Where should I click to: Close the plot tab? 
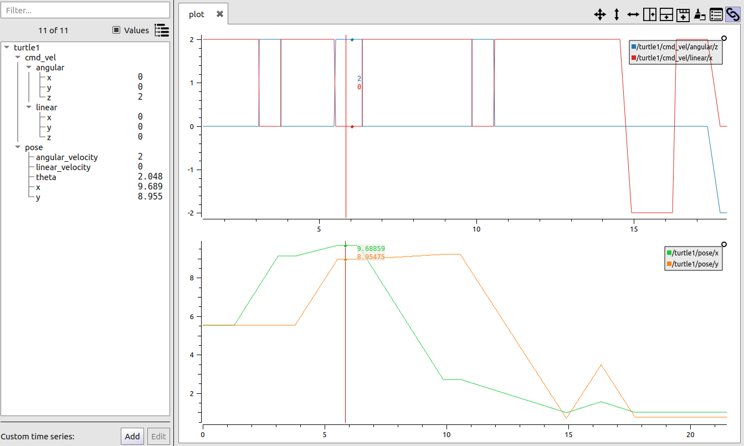[220, 14]
